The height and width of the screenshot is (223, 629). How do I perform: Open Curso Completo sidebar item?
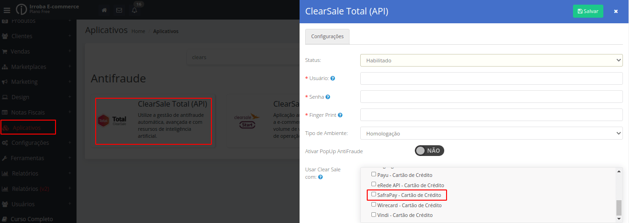coord(38,219)
